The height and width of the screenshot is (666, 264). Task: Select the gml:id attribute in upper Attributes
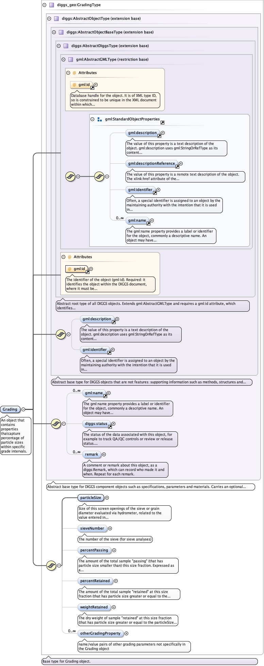[x=82, y=85]
